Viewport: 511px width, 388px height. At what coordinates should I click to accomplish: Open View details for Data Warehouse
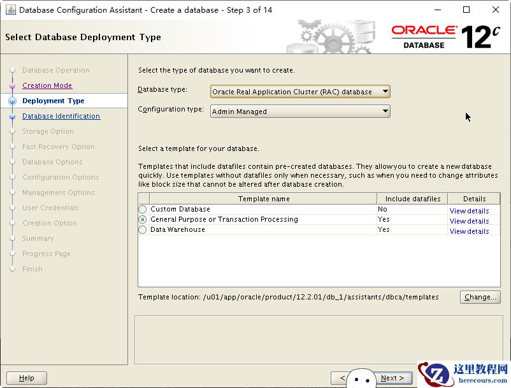tap(469, 231)
